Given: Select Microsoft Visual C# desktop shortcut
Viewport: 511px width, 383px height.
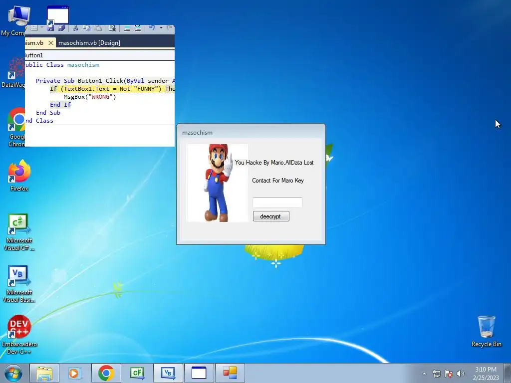Looking at the screenshot, I should [x=19, y=232].
